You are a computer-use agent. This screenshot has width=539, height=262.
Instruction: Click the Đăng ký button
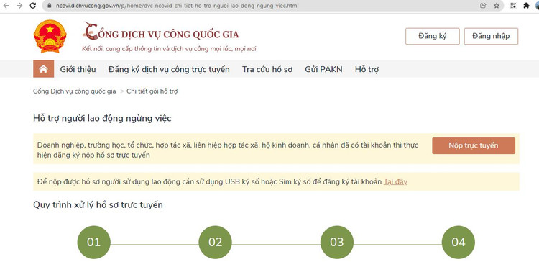(x=433, y=36)
